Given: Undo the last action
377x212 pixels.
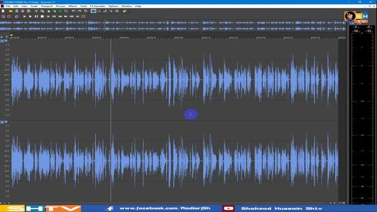Looking at the screenshot, I should click(x=73, y=11).
